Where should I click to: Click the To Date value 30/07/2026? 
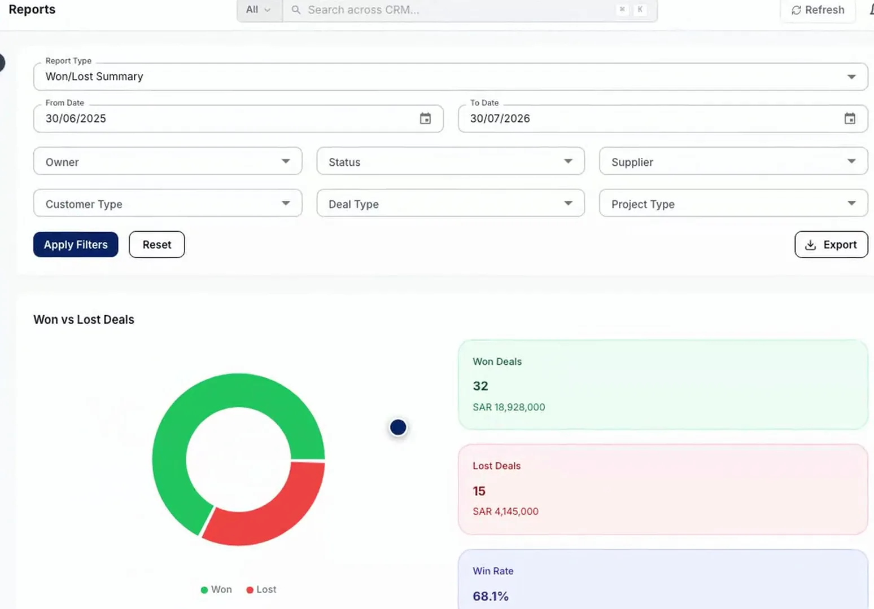500,118
